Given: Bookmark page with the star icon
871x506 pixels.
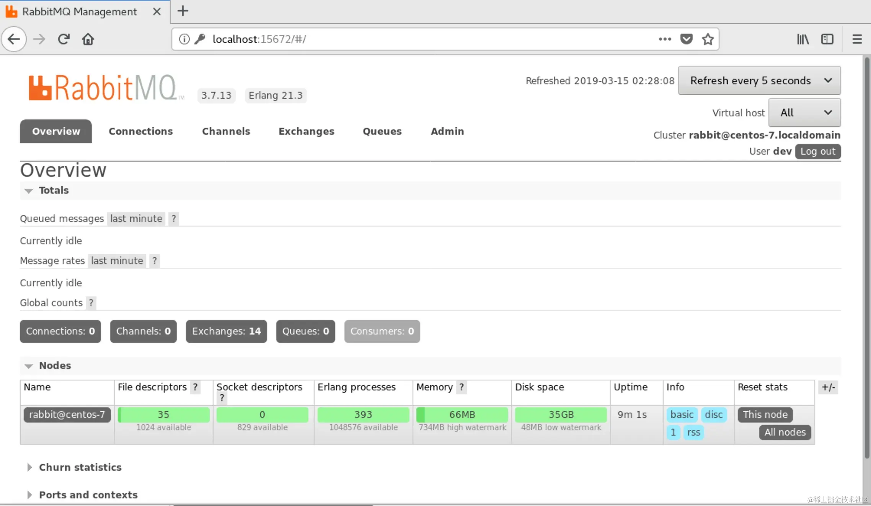Looking at the screenshot, I should pos(708,39).
